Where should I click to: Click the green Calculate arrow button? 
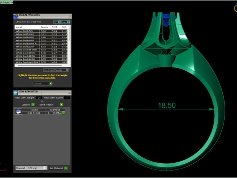(51, 84)
